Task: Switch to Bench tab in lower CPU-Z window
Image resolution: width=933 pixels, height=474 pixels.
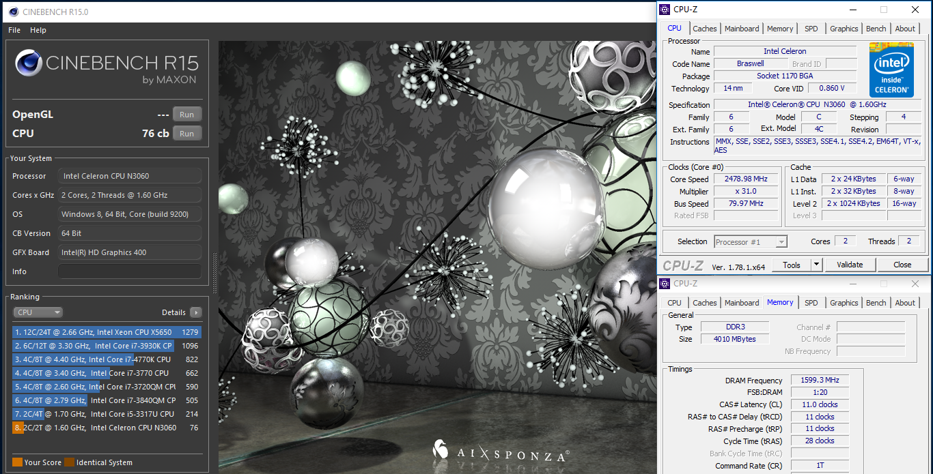Action: tap(876, 303)
